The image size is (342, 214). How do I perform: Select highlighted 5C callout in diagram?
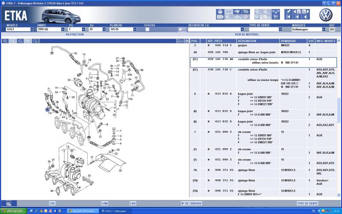pyautogui.click(x=47, y=110)
